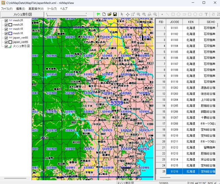Uncheck the メッシュ索引図 layer checkbox
Viewport: 220px width, 184px height.
tap(6, 46)
